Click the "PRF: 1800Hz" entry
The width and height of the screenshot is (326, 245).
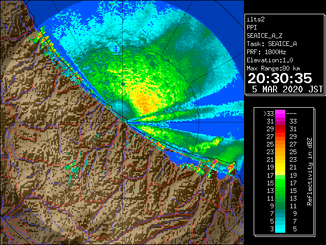(x=266, y=52)
